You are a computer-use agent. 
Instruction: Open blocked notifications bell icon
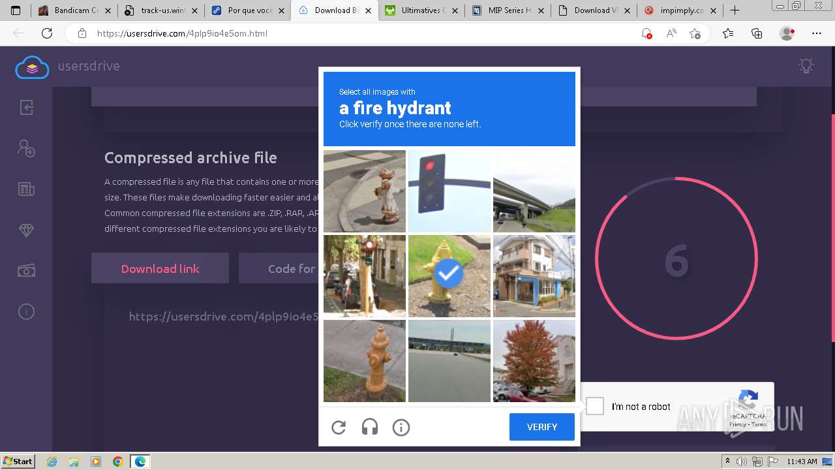pos(646,33)
